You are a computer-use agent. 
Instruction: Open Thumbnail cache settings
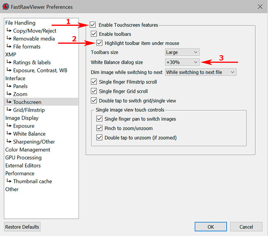tap(32, 181)
